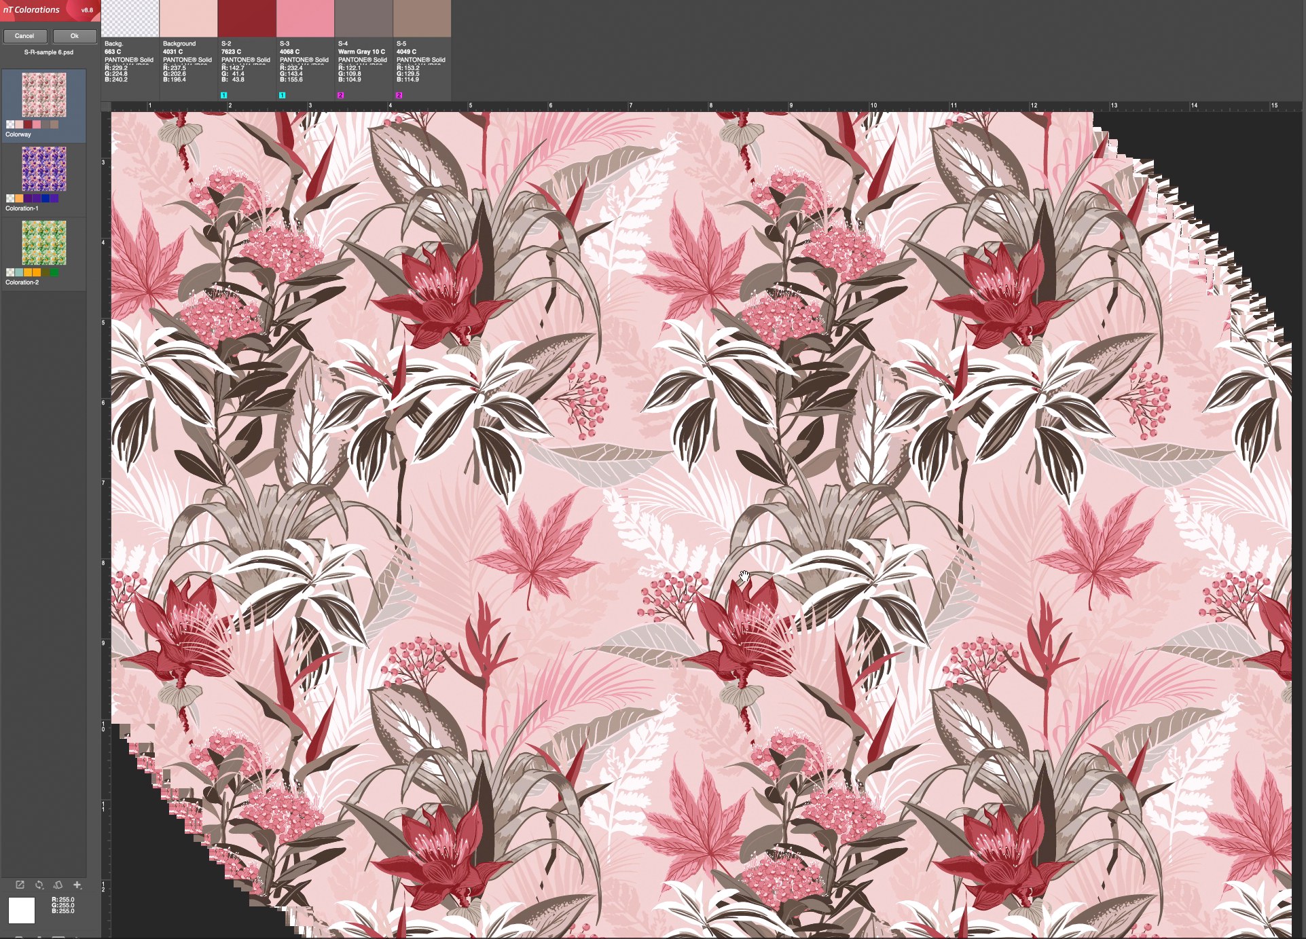
Task: Click cyan group tag under S-2
Action: [x=224, y=95]
